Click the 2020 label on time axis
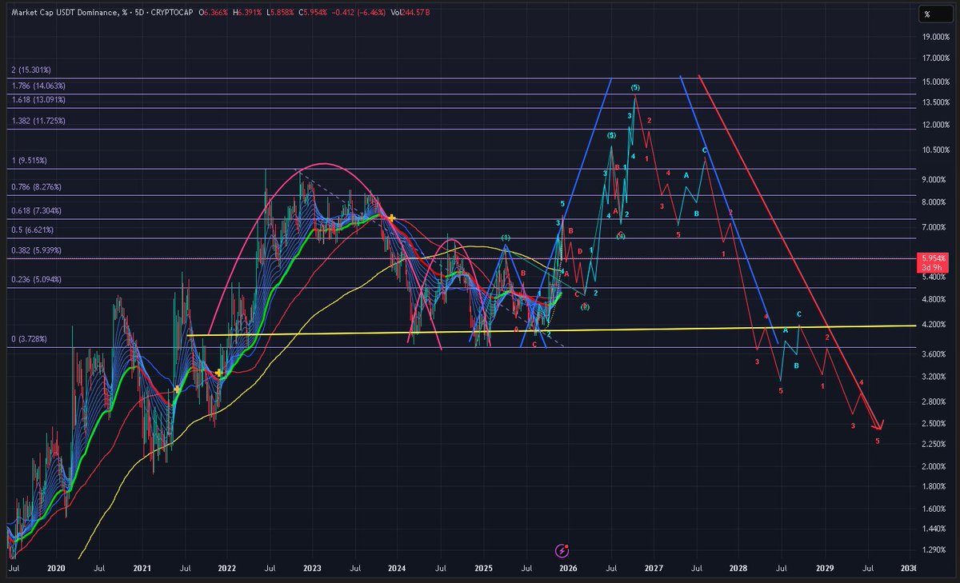 [56, 568]
